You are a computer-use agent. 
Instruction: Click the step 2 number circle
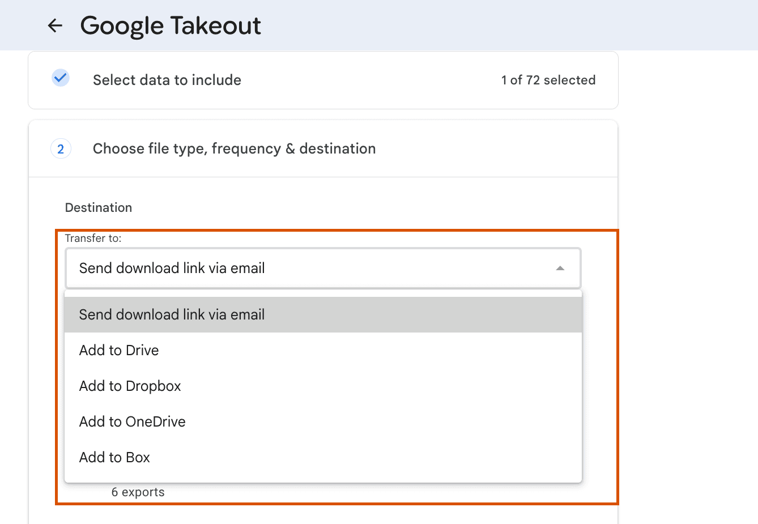(x=61, y=149)
